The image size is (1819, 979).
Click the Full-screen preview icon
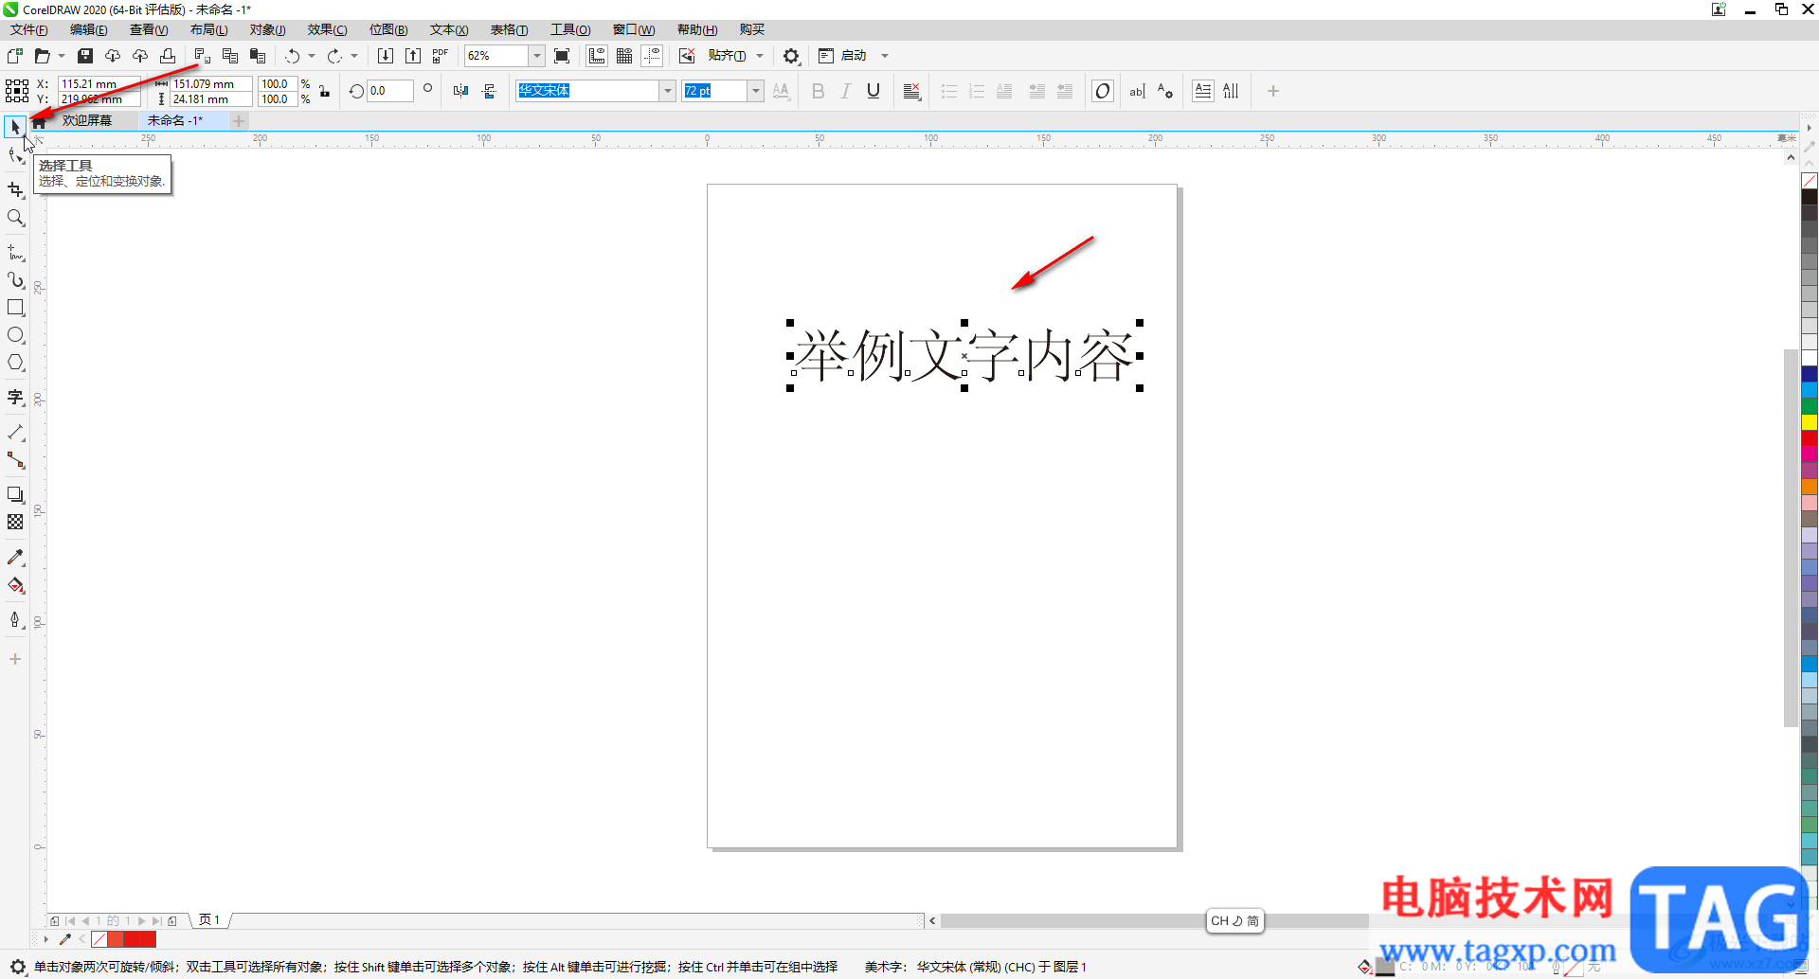[562, 56]
